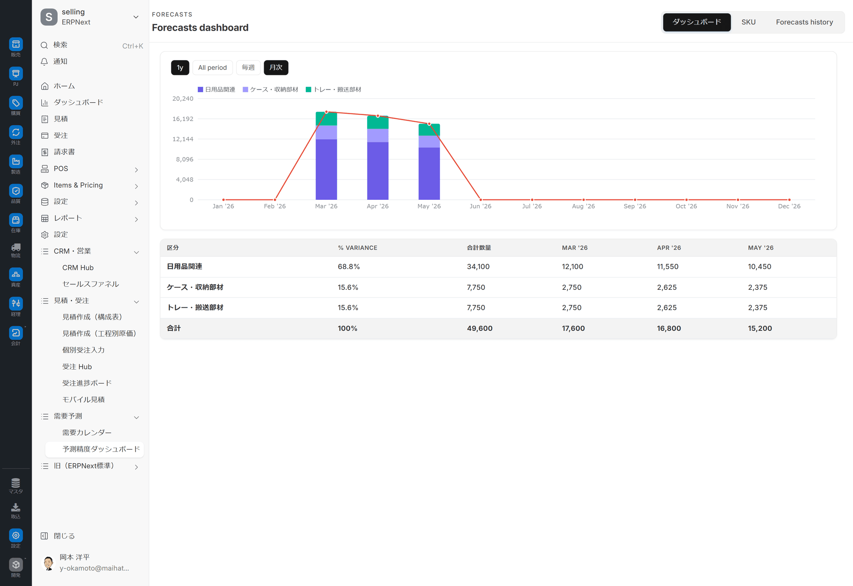
Task: Expand the 旧（ERPNext標準） section
Action: click(x=136, y=467)
